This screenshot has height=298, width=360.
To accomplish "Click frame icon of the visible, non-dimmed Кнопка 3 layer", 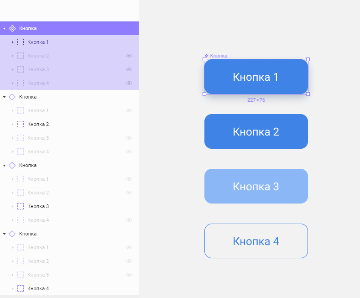I will [21, 206].
